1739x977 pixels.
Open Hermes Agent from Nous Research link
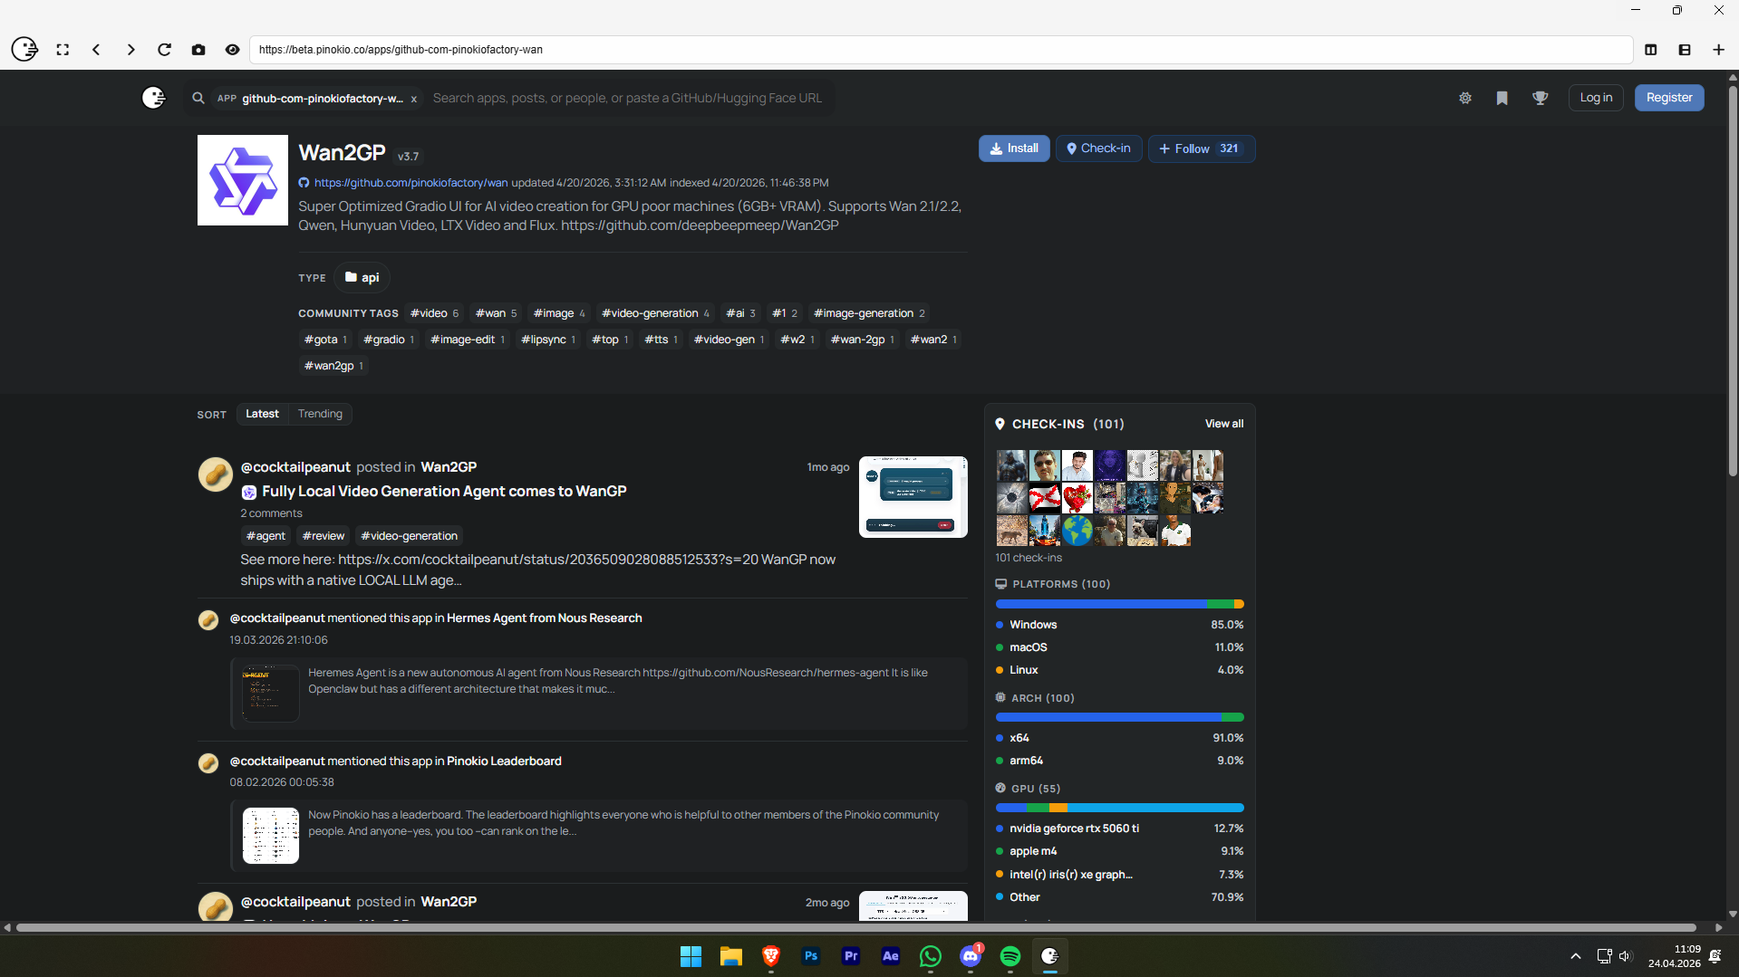(x=545, y=618)
